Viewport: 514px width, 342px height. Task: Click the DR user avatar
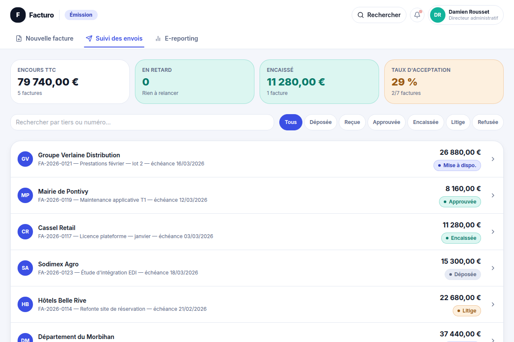coord(438,15)
